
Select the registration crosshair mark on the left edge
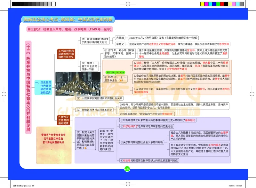coord(4,94)
